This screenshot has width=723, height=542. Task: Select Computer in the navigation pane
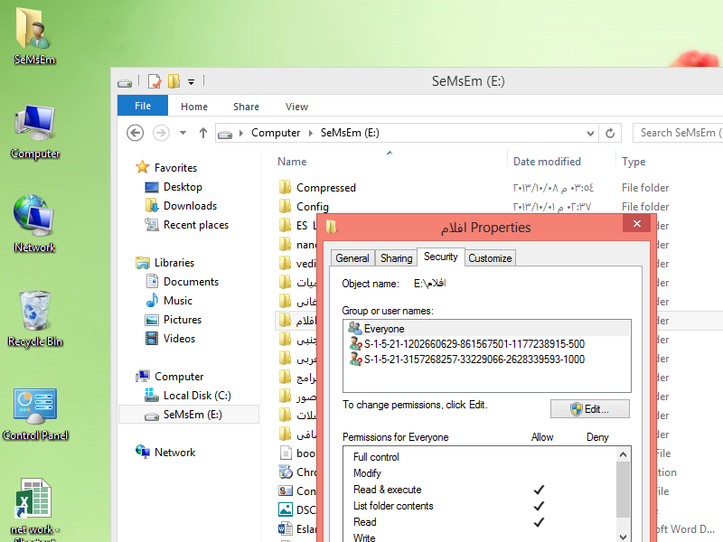(x=170, y=377)
